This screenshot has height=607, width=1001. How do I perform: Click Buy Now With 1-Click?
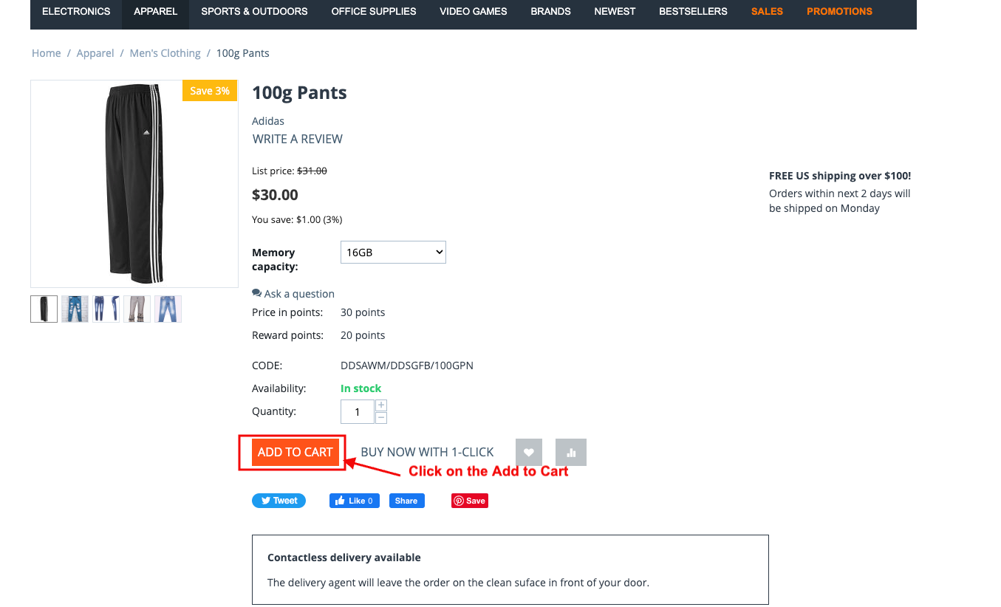pyautogui.click(x=427, y=452)
